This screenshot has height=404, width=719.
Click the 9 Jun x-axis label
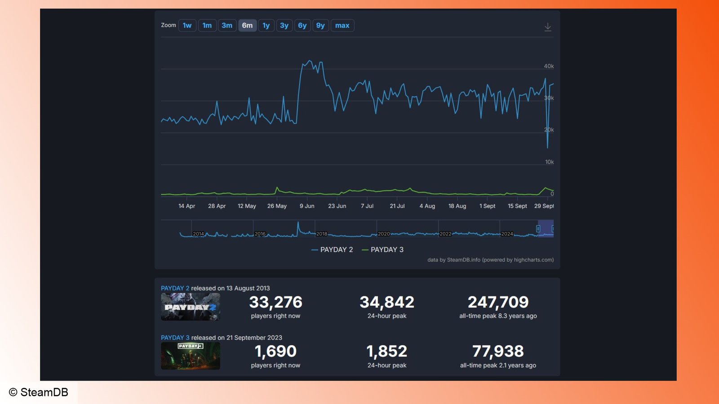point(307,206)
